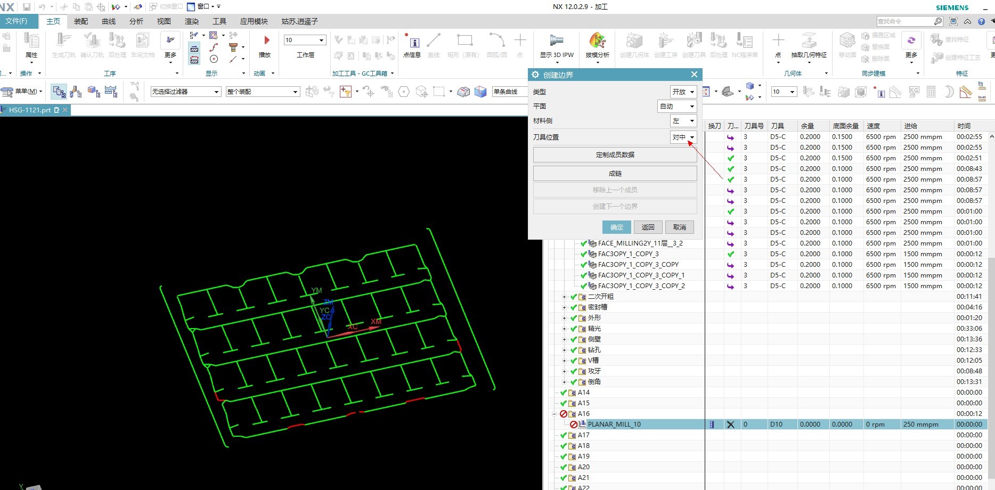Open the 平面 dropdown showing 自动
Screen dimensions: 995x490
677,106
